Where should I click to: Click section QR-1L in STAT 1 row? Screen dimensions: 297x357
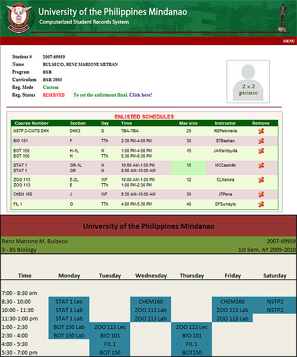pyautogui.click(x=75, y=165)
